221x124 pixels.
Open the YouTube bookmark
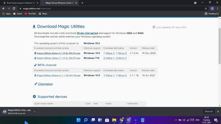30,14
